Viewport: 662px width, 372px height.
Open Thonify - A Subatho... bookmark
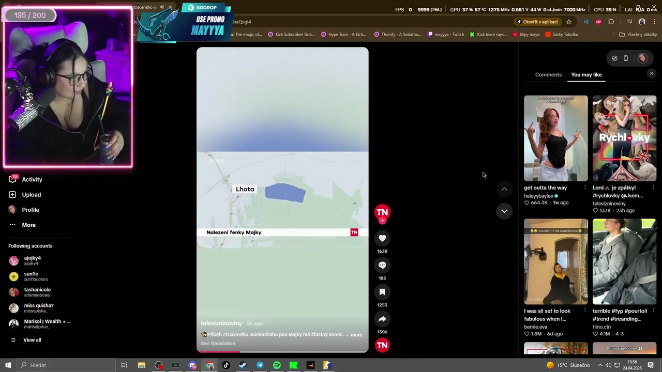coord(397,35)
